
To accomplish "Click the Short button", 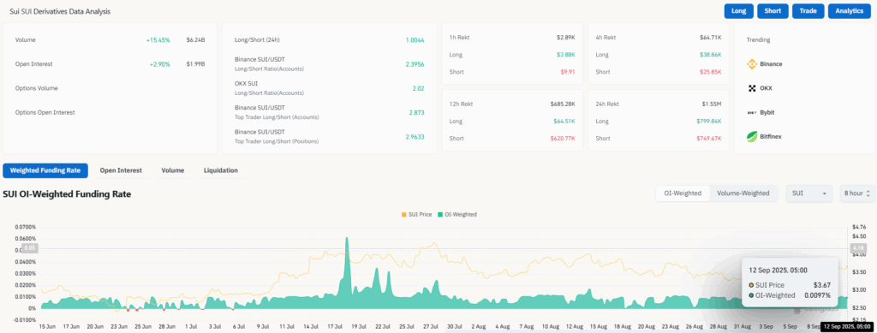I will pos(773,11).
